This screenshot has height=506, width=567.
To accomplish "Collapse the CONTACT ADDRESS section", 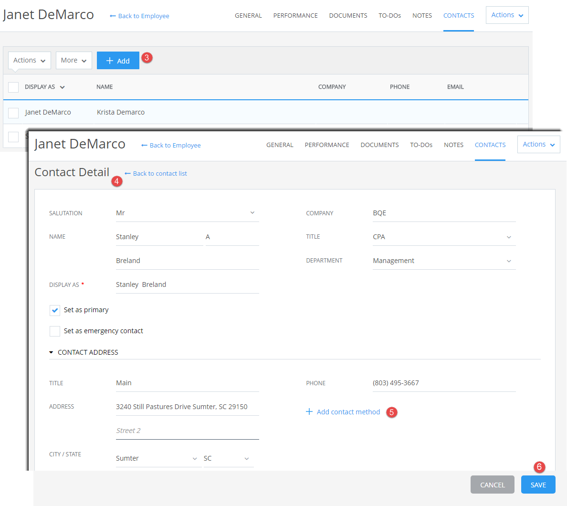I will 51,352.
